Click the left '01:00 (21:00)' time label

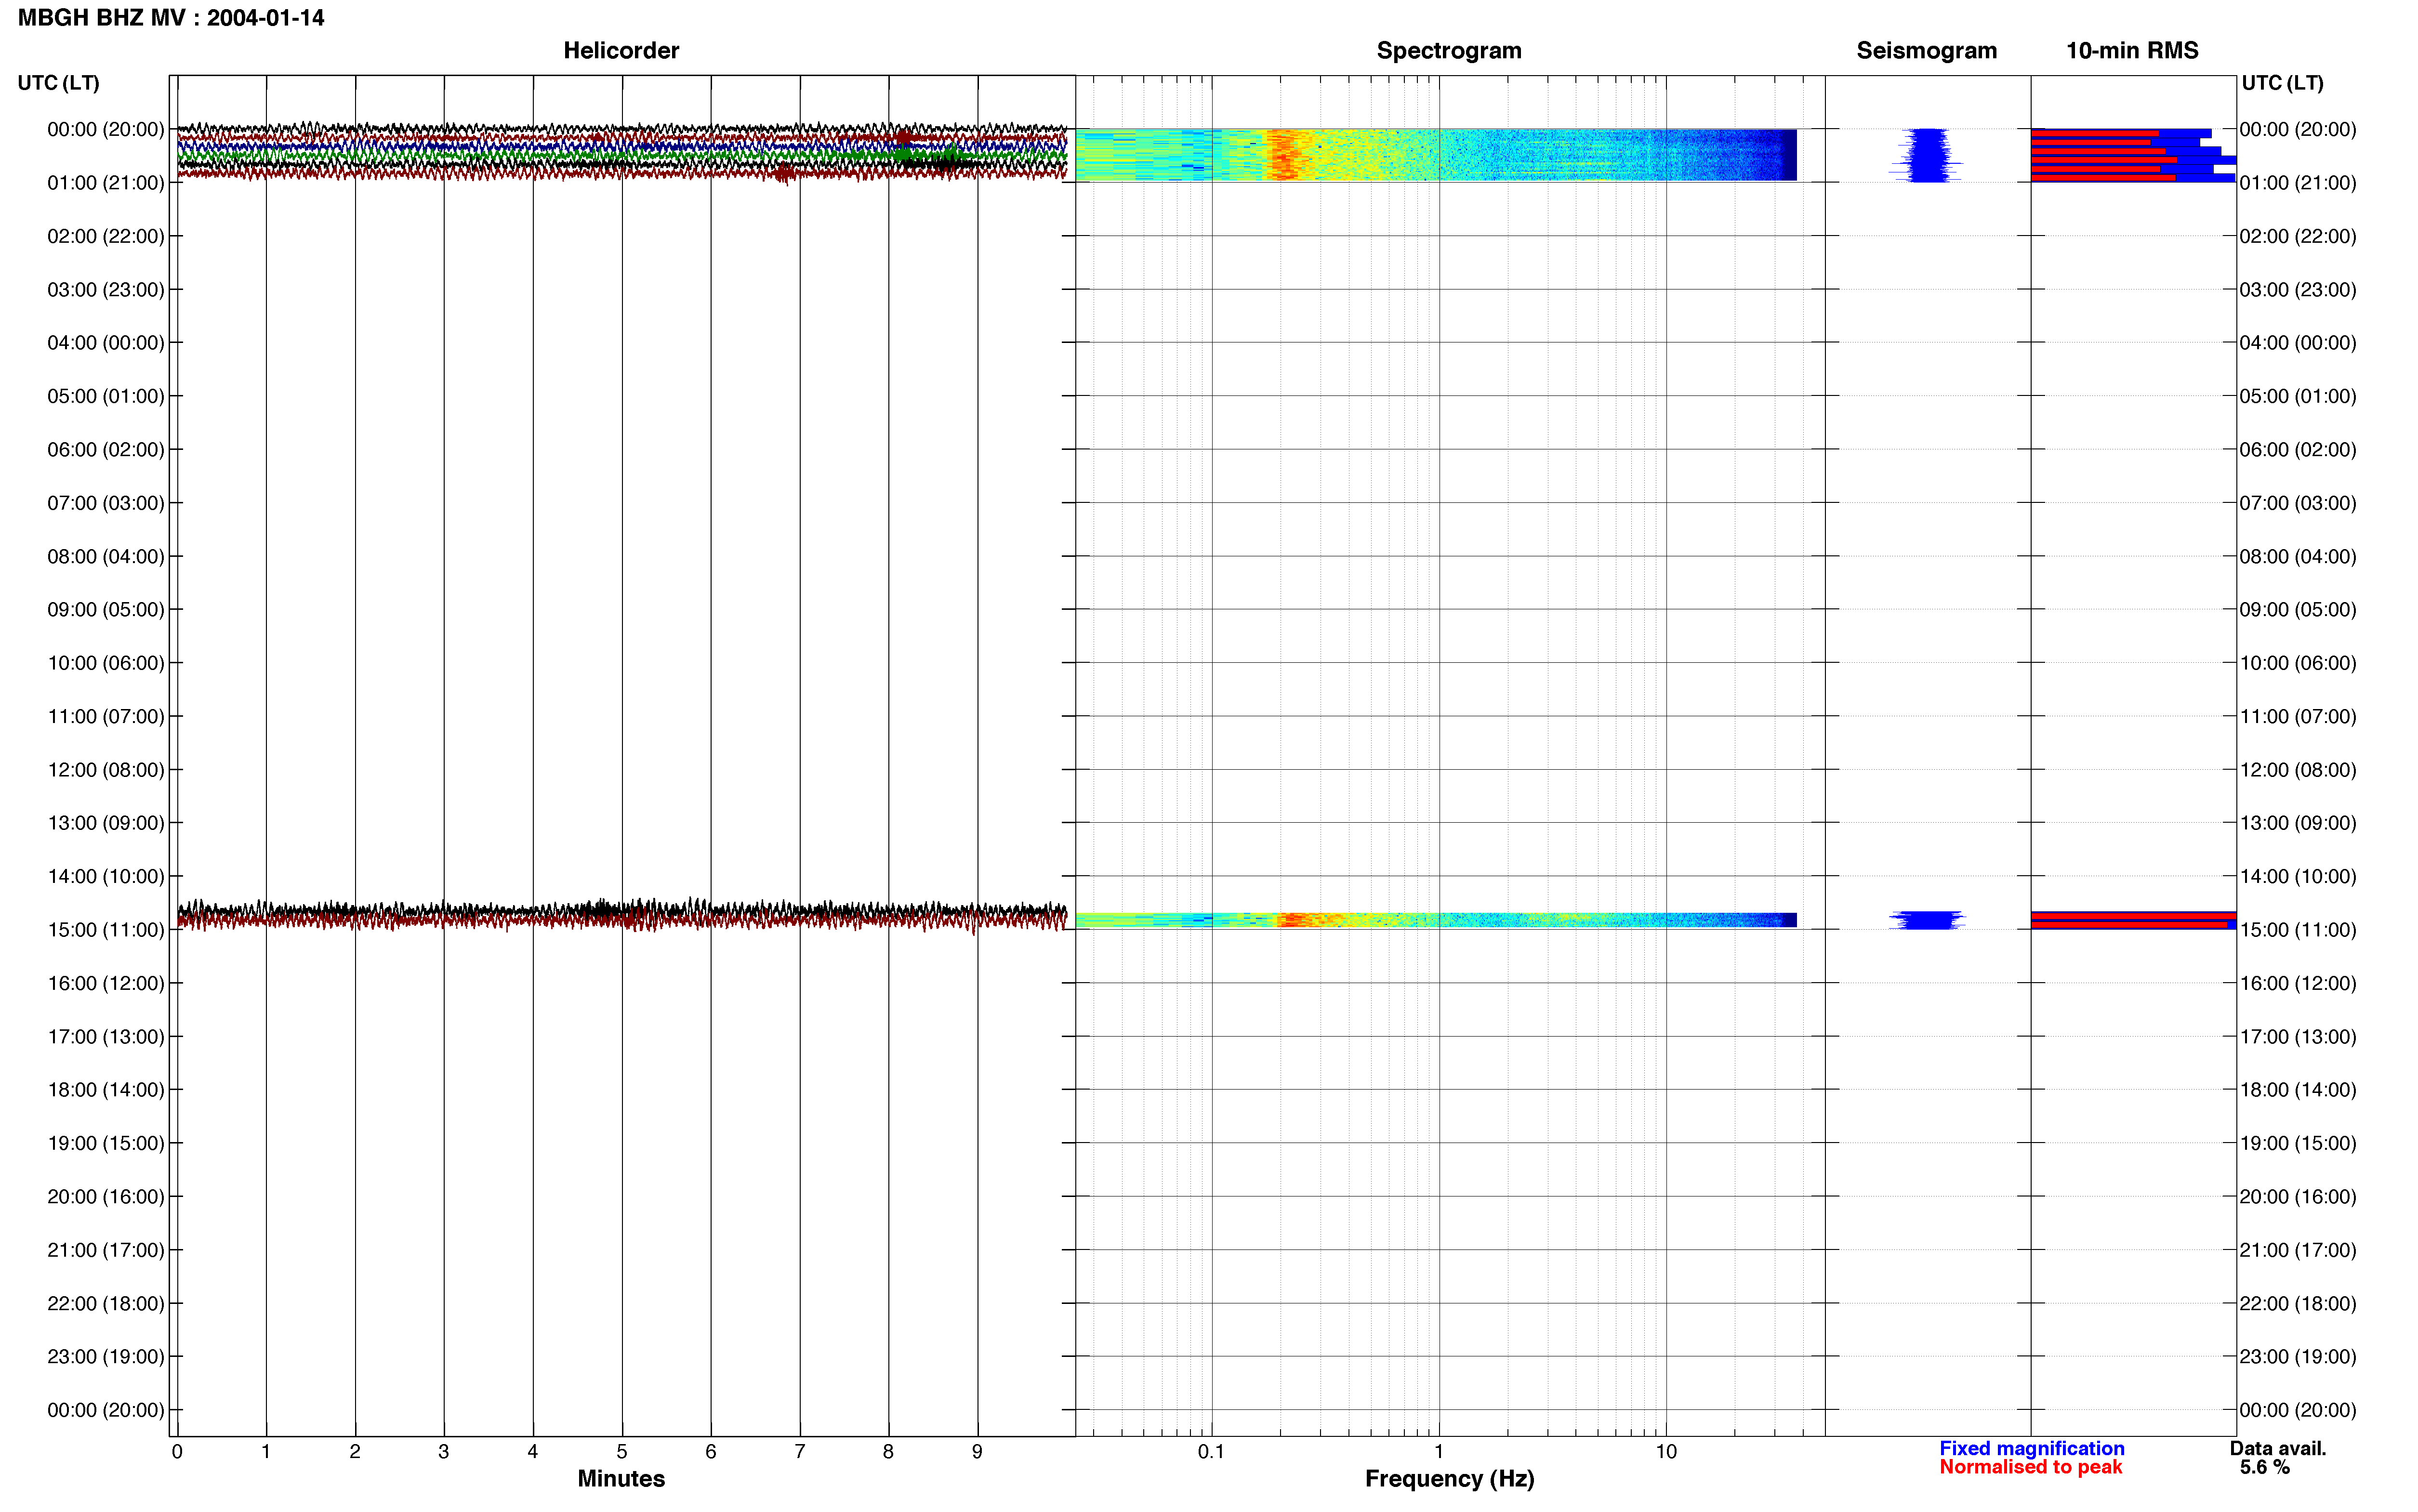pos(105,183)
